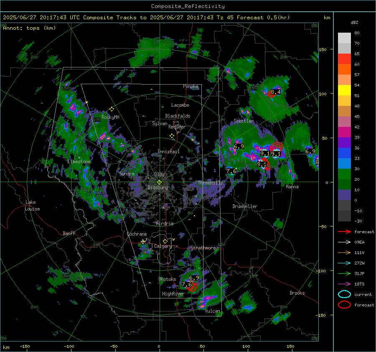This screenshot has width=376, height=352.
Task: Click the Limestone label
Action: pos(79,162)
